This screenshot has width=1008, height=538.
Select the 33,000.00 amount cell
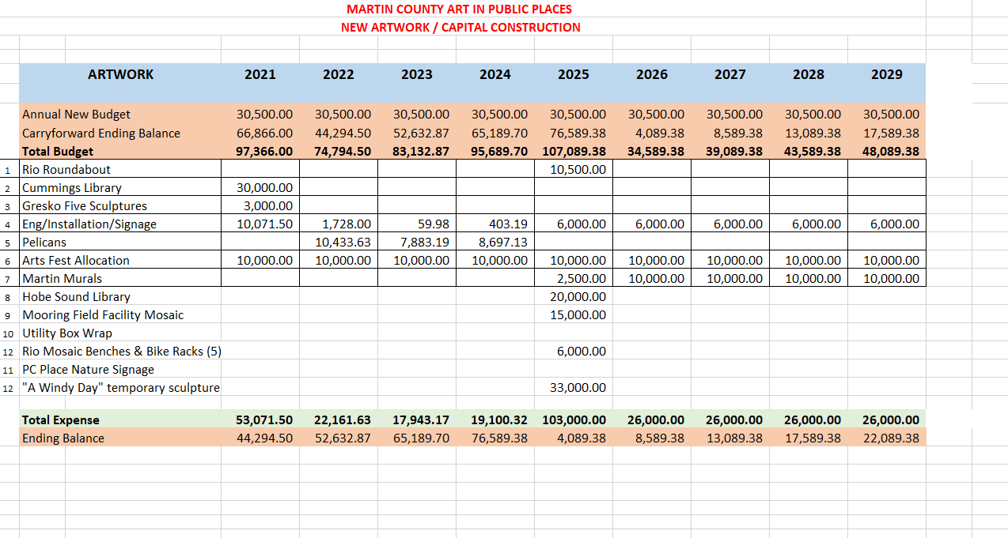pos(578,388)
